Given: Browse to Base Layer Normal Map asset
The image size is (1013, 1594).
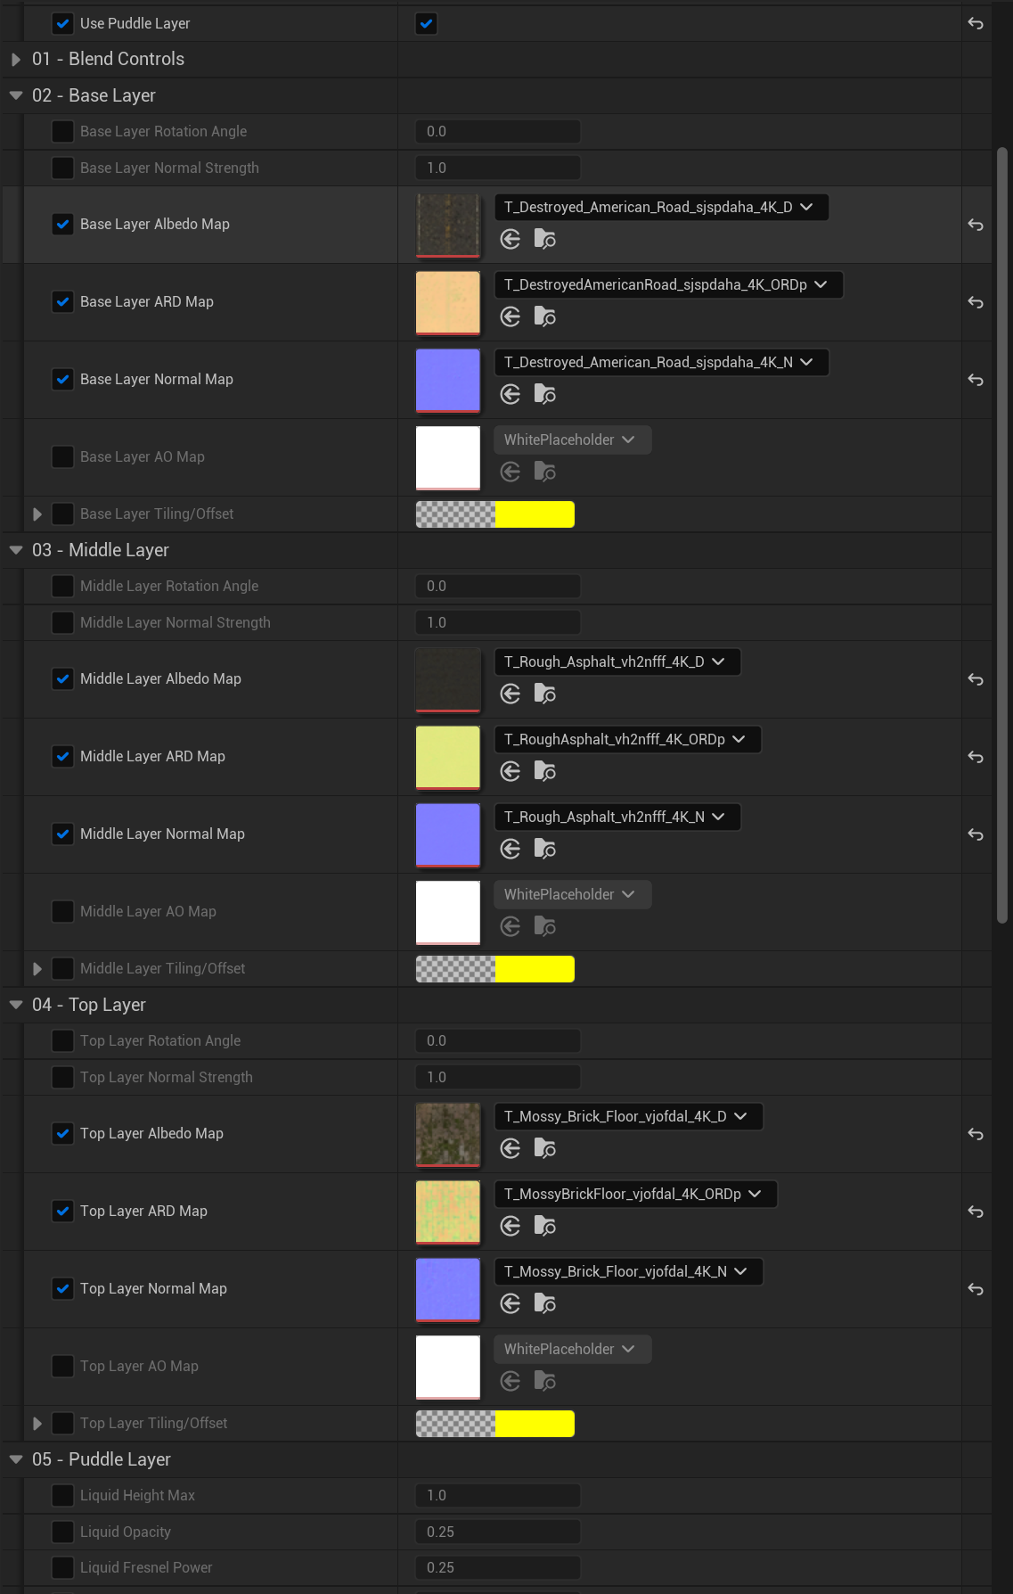Looking at the screenshot, I should point(544,394).
